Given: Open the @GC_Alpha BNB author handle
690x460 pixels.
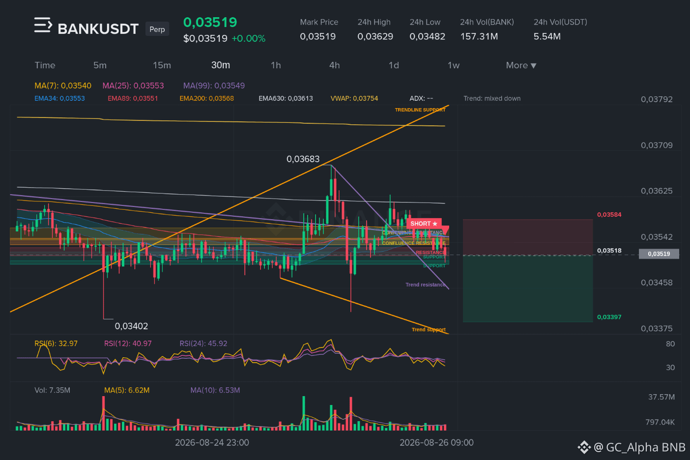Looking at the screenshot, I should pyautogui.click(x=639, y=447).
